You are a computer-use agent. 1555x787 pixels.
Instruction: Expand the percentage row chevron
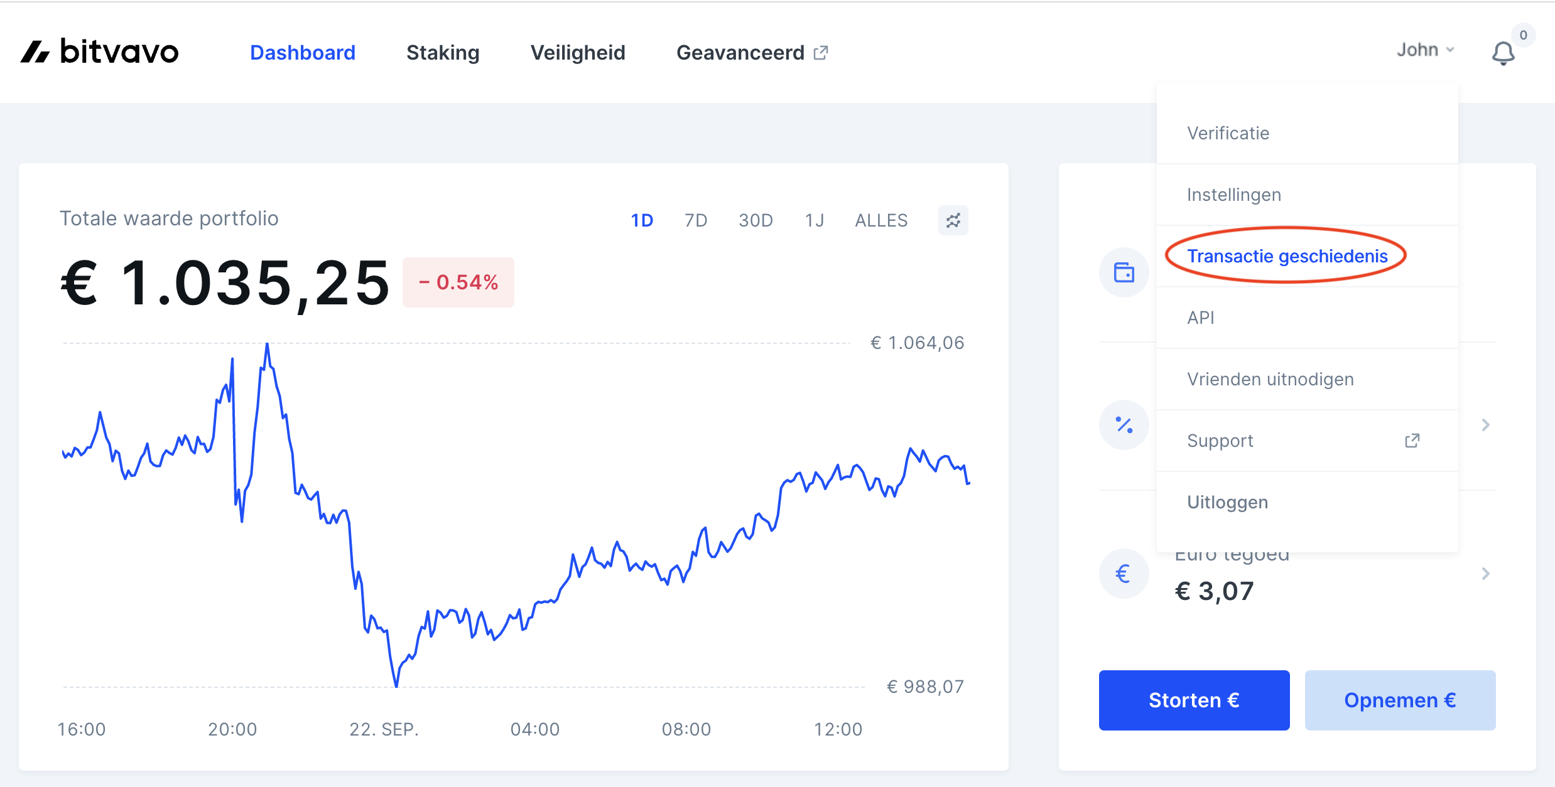(1485, 425)
